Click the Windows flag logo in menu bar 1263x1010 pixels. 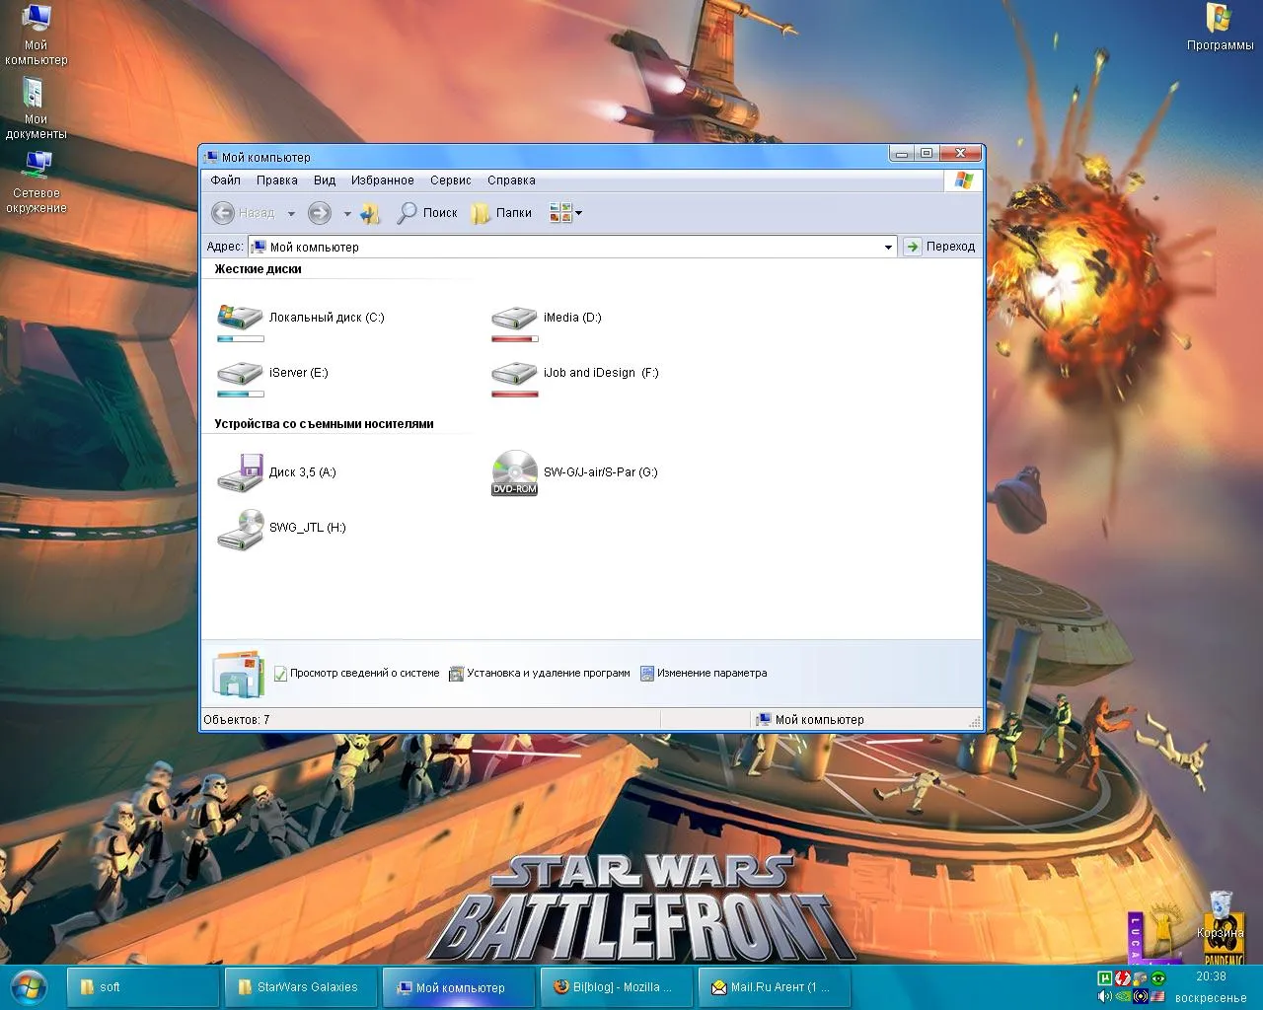(x=964, y=180)
